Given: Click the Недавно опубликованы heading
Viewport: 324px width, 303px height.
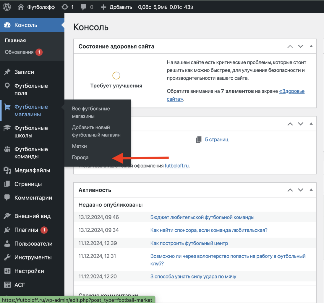Looking at the screenshot, I should [x=111, y=205].
